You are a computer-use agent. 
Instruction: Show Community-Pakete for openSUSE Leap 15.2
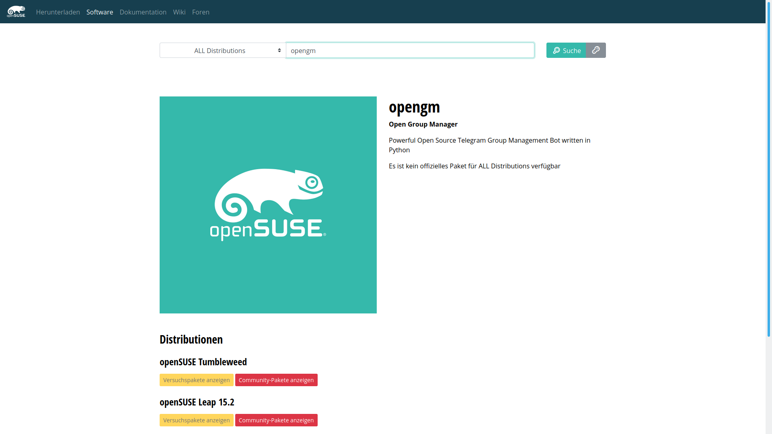click(x=276, y=420)
